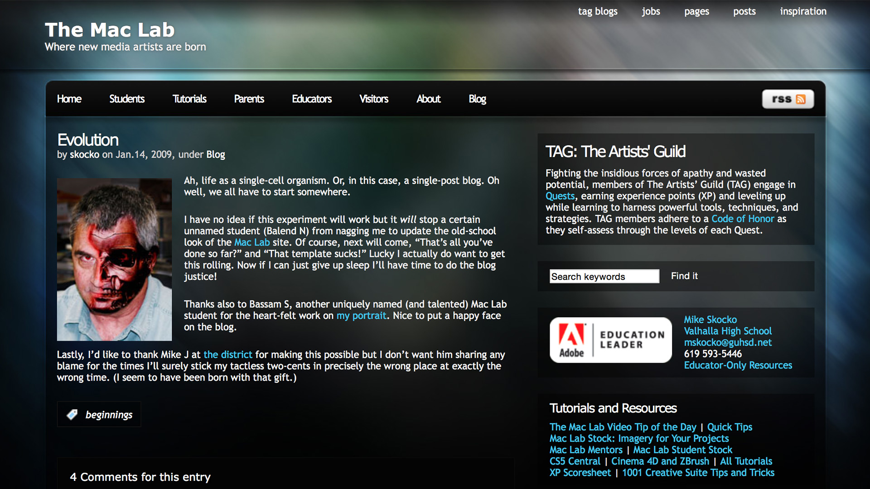Follow the Quests link

(560, 196)
